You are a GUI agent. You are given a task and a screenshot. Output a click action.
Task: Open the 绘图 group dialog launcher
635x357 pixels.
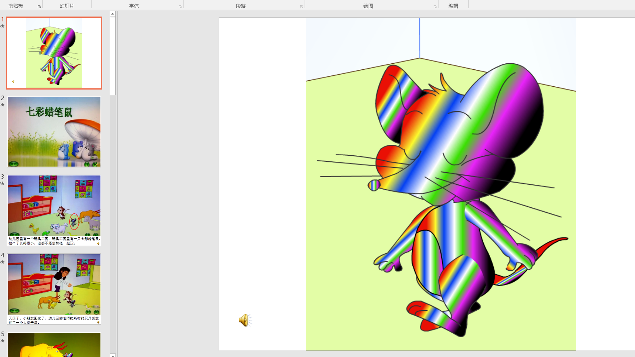435,7
